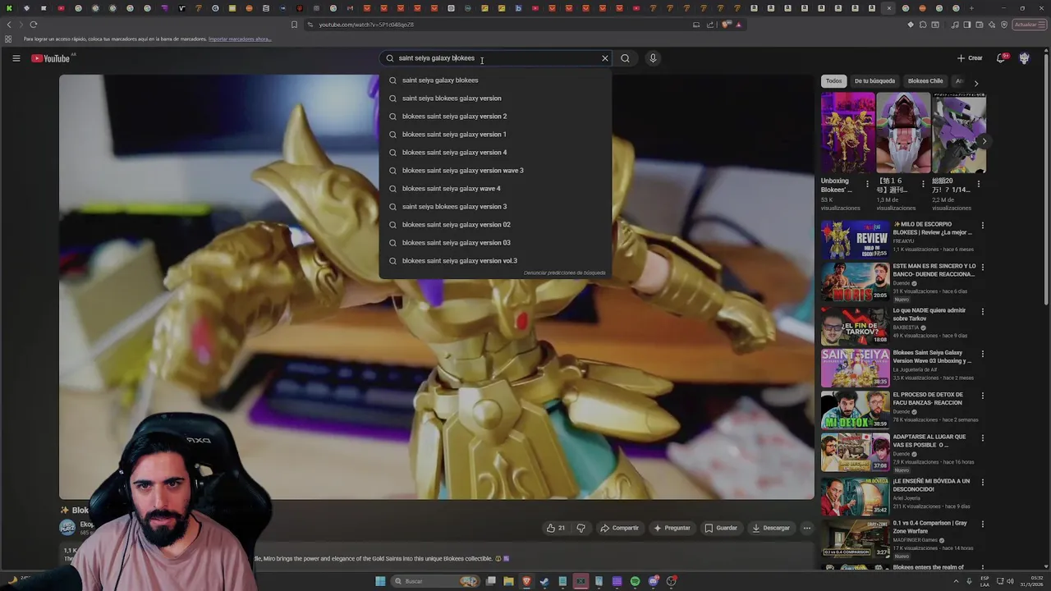Select the 'Blokees Chile' filter chip
The image size is (1051, 591).
click(925, 81)
